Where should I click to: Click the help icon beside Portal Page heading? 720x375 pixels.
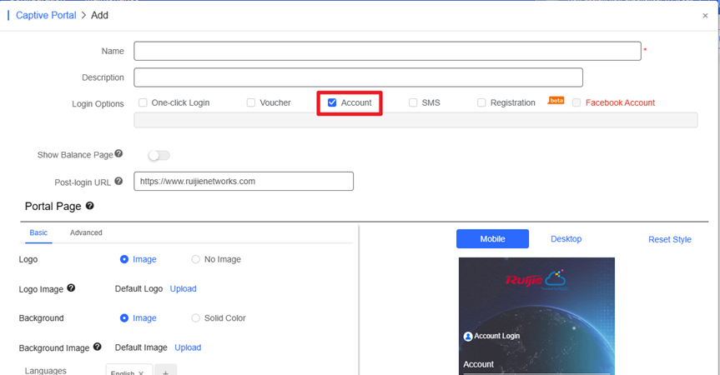pos(89,205)
